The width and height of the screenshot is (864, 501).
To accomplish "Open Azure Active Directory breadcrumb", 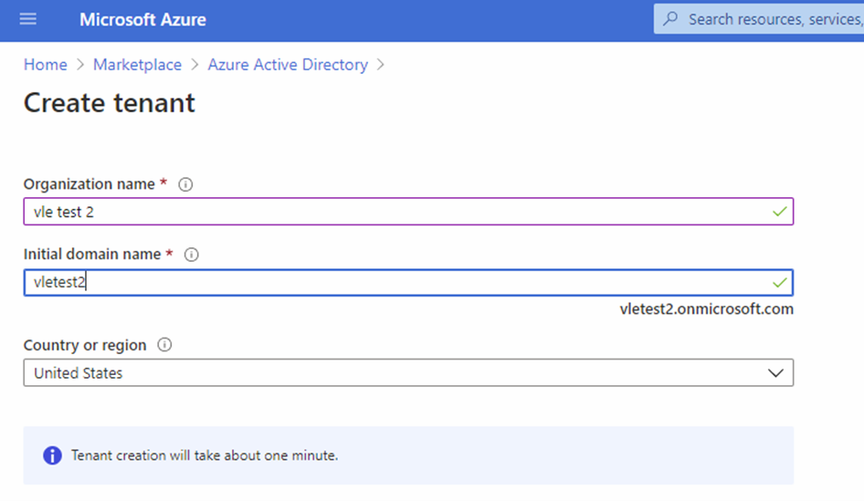I will point(288,65).
